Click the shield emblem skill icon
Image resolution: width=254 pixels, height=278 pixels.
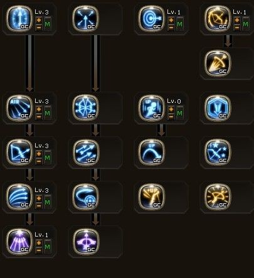[x=218, y=108]
